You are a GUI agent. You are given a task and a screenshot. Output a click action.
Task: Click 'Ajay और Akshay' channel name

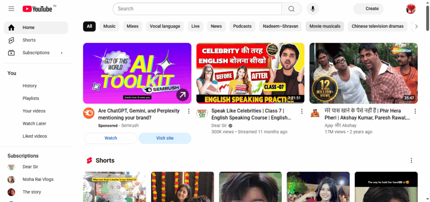coord(340,126)
